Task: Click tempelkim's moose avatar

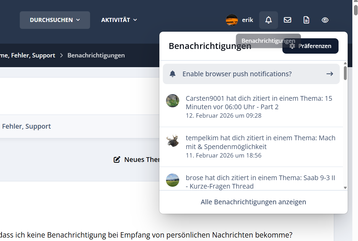Action: click(173, 141)
